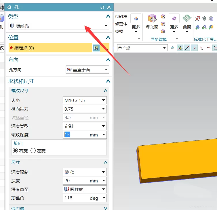Click the top small icon beside 移动面

point(163,17)
